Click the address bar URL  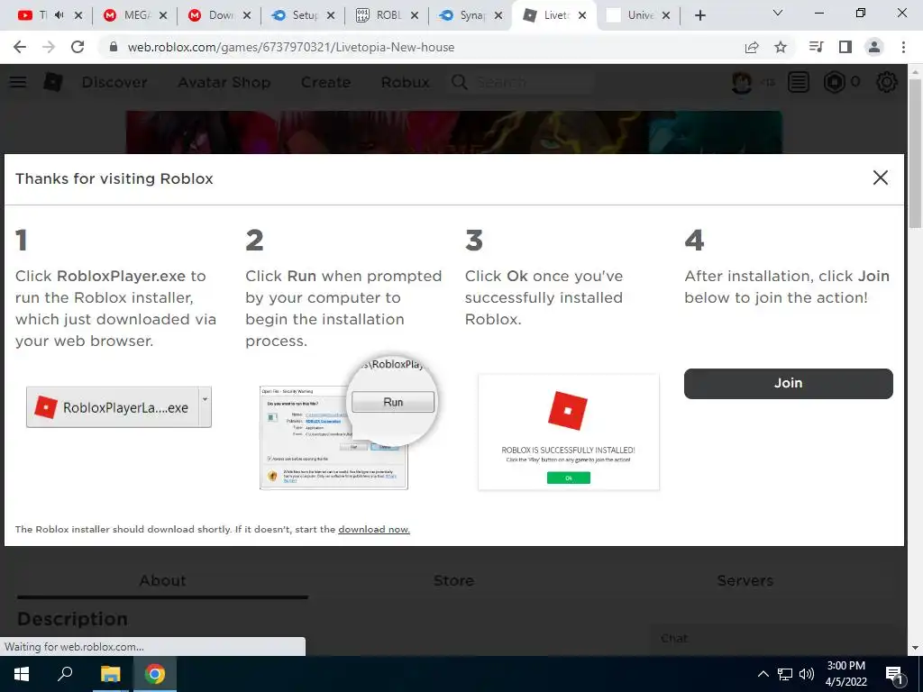(291, 47)
